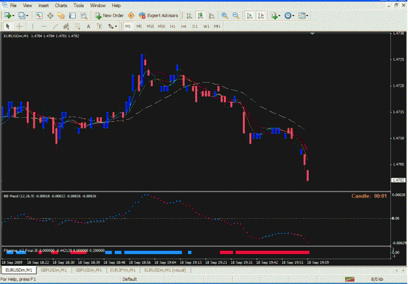Viewport: 408px width, 284px height.
Task: Open the View menu
Action: point(27,5)
